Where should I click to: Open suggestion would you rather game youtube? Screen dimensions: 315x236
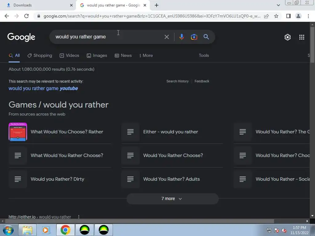pyautogui.click(x=43, y=88)
